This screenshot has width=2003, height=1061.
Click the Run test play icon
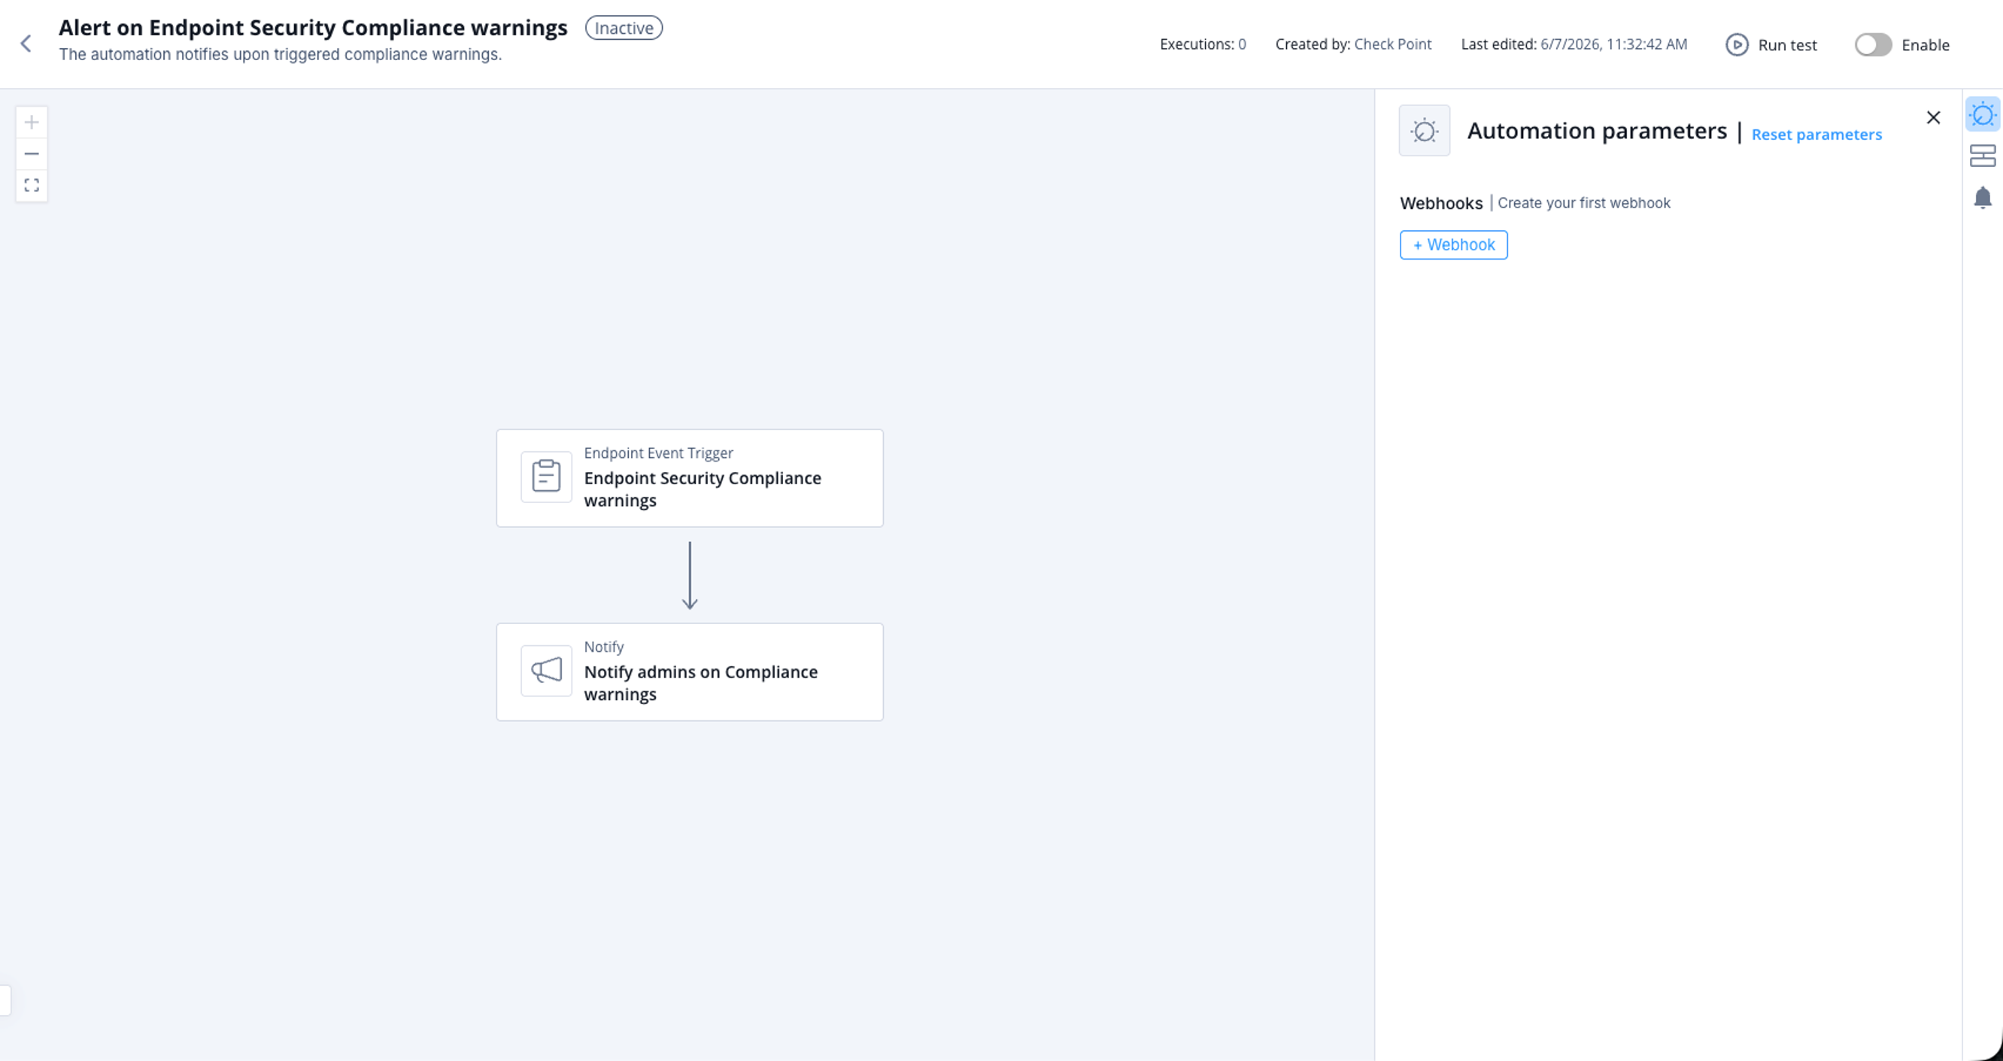click(x=1736, y=44)
